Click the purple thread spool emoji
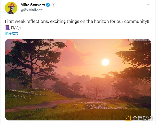156x124 pixels. click(x=7, y=27)
